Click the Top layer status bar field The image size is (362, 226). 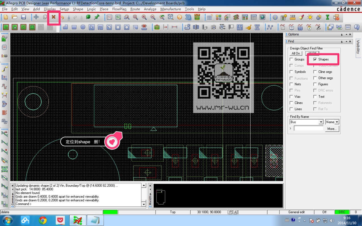click(173, 212)
